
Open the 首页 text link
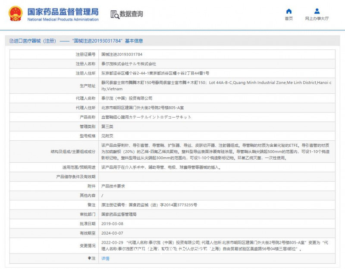pyautogui.click(x=289, y=19)
